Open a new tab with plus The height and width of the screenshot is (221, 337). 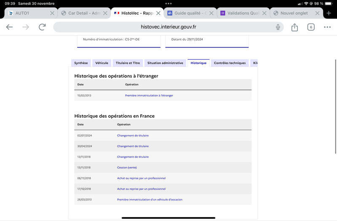click(x=329, y=13)
